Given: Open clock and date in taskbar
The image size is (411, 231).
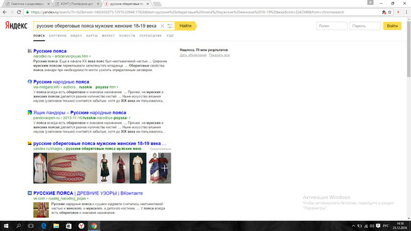Looking at the screenshot, I should point(400,226).
